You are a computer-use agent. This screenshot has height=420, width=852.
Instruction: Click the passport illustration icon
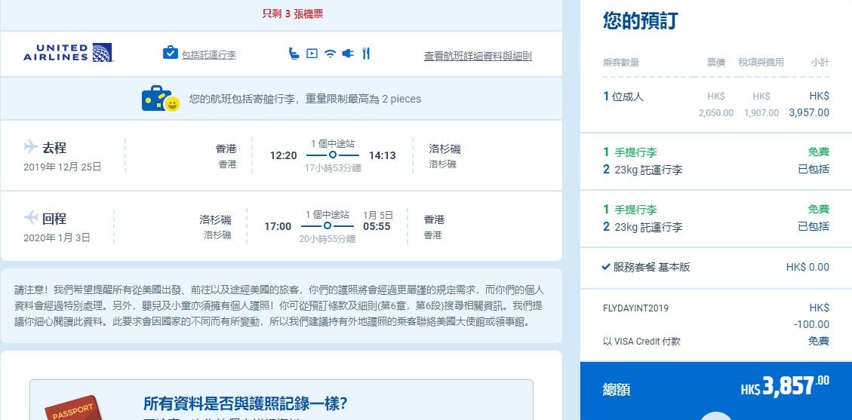coord(73,409)
